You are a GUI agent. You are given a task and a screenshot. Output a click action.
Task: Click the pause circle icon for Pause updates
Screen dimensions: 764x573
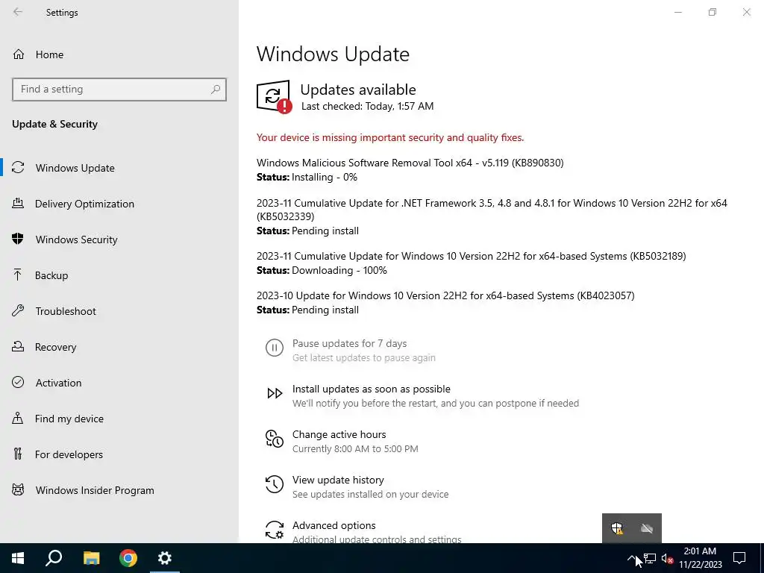pyautogui.click(x=275, y=348)
